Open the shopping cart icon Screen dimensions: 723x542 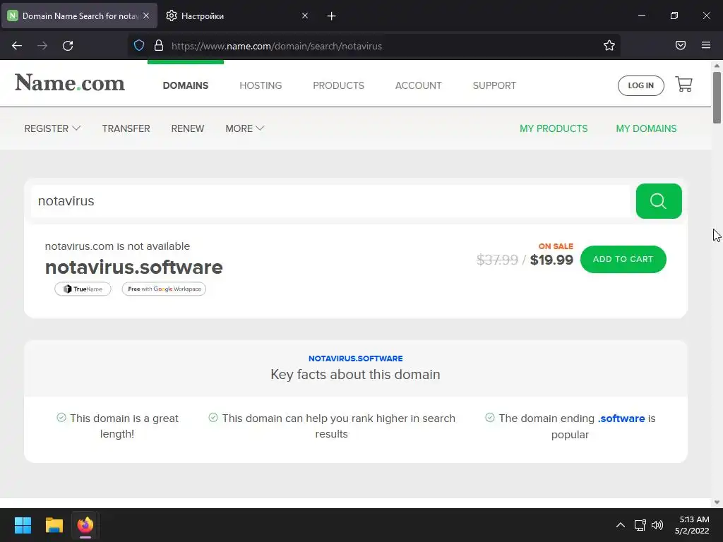tap(683, 85)
